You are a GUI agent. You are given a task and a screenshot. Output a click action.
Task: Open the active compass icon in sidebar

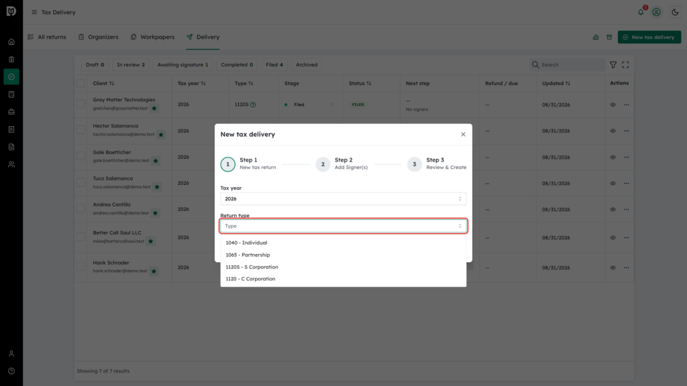click(x=11, y=77)
